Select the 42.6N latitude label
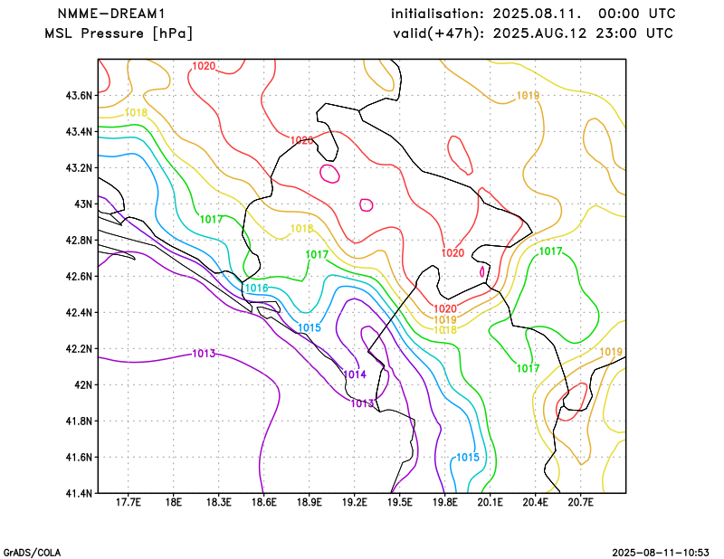724x559 pixels. (79, 277)
